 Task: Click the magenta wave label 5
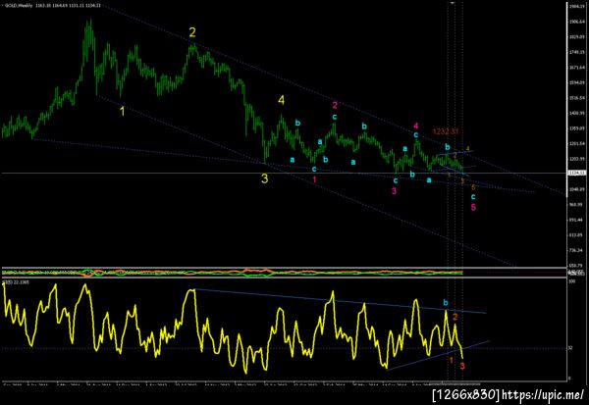pos(473,207)
